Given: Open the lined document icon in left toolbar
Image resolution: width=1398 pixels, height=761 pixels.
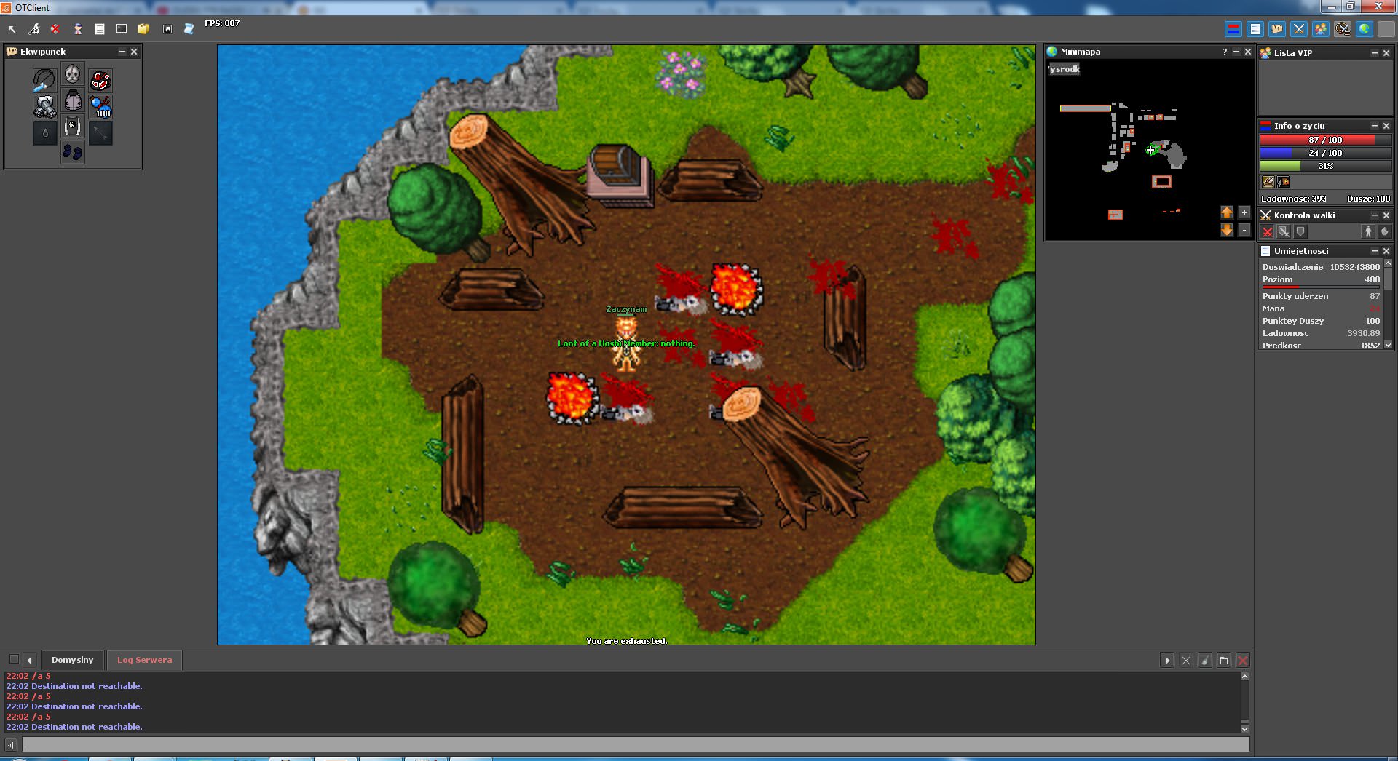Looking at the screenshot, I should pyautogui.click(x=100, y=29).
